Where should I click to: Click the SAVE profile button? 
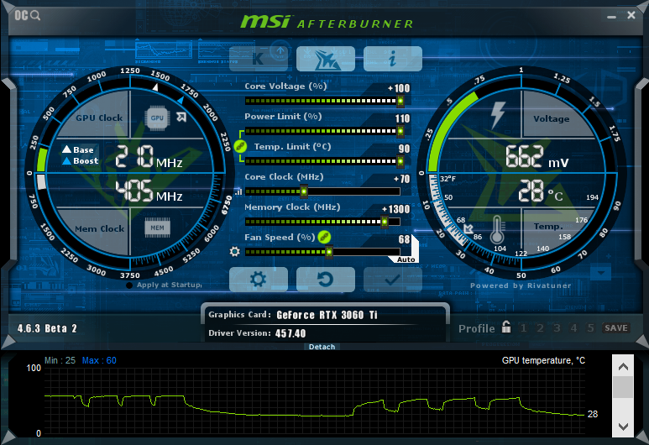[x=616, y=327]
